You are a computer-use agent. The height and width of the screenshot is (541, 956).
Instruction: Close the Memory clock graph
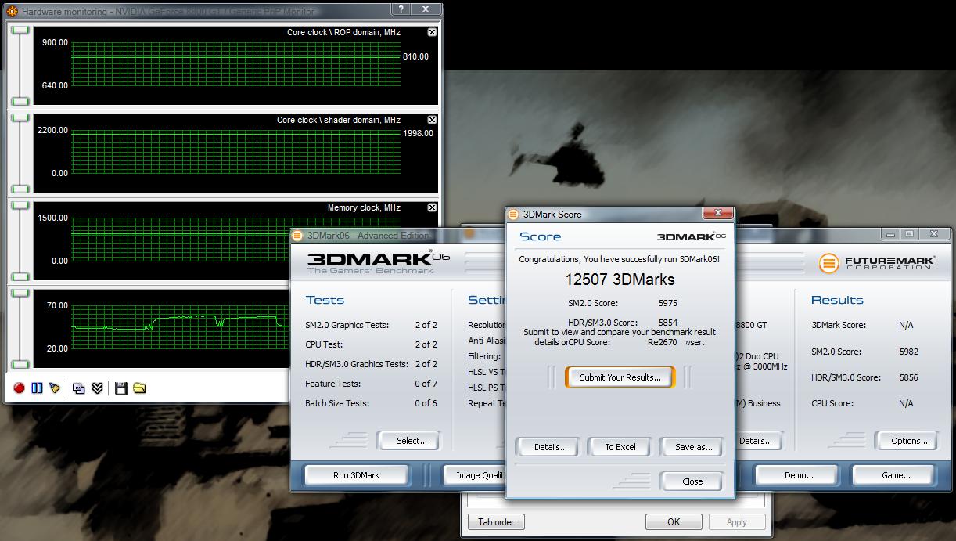coord(432,207)
